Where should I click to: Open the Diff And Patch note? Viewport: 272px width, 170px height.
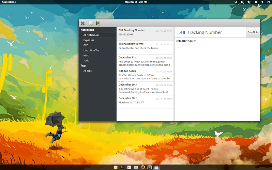click(145, 75)
